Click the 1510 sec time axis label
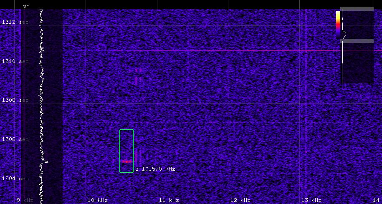The width and height of the screenshot is (382, 204). [x=15, y=61]
